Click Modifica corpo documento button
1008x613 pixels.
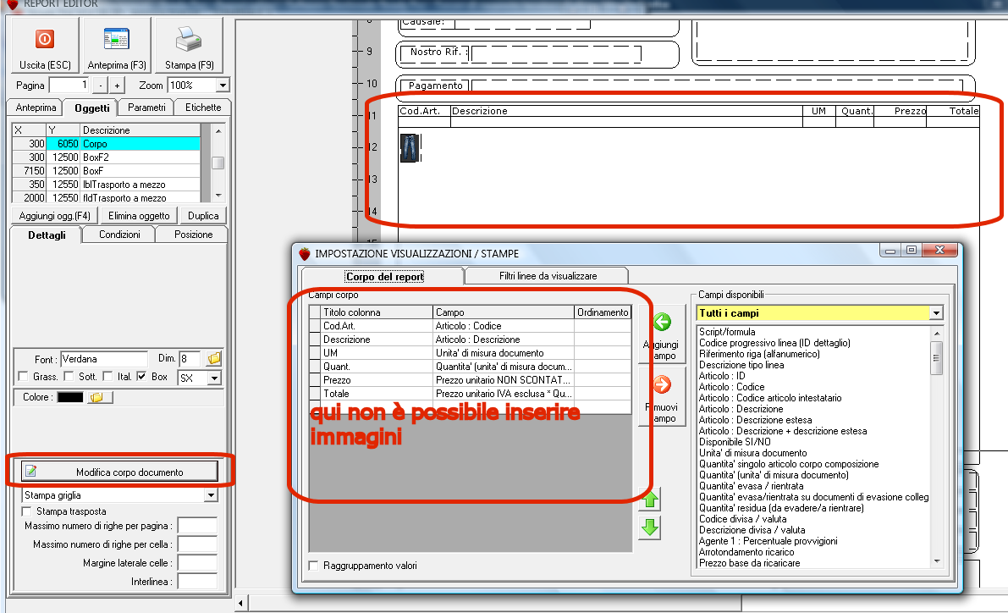pyautogui.click(x=119, y=472)
